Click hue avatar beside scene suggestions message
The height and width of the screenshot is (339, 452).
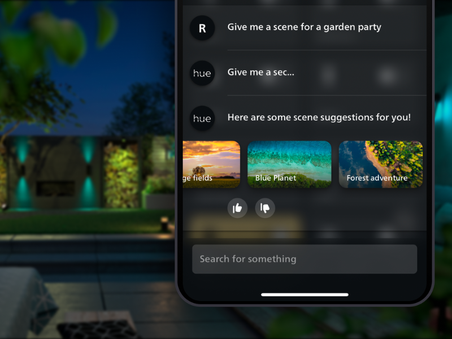coord(202,119)
